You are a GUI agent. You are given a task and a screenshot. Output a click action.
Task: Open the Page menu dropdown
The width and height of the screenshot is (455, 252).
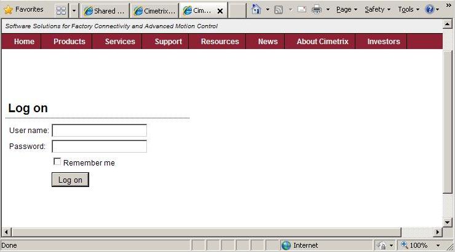coord(346,10)
